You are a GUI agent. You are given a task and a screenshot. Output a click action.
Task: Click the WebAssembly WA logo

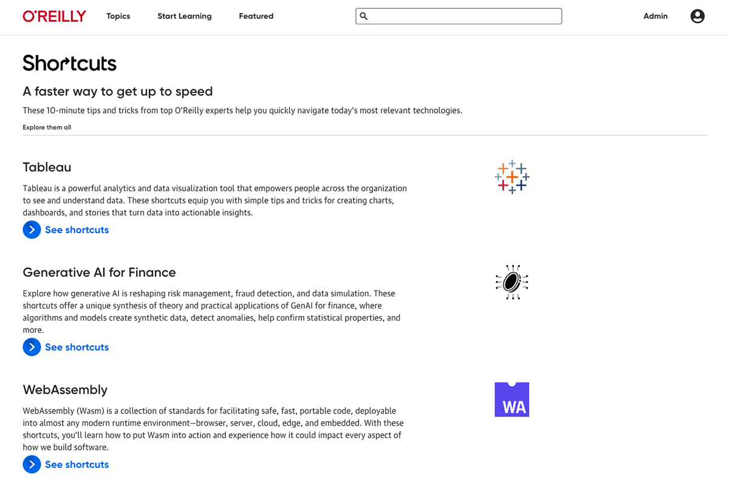[x=512, y=400]
